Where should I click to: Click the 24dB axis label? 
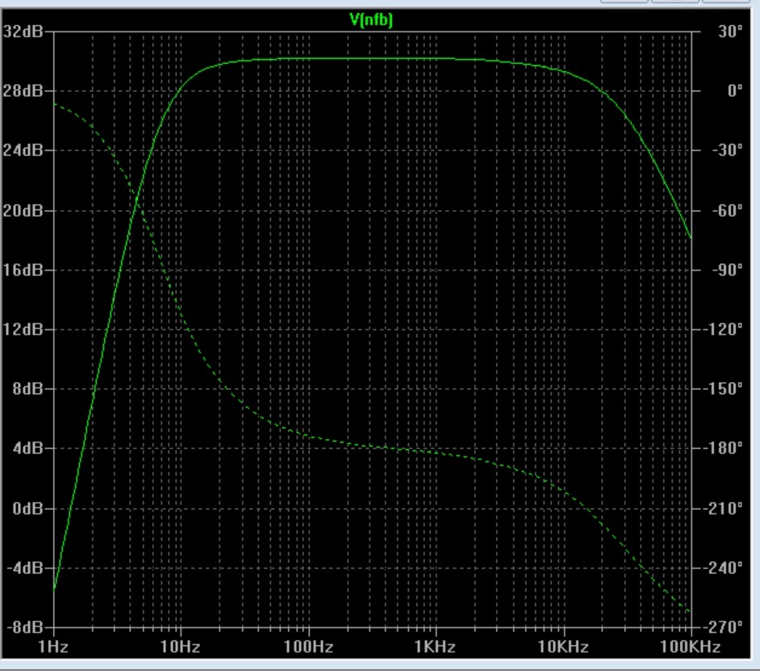coord(23,150)
